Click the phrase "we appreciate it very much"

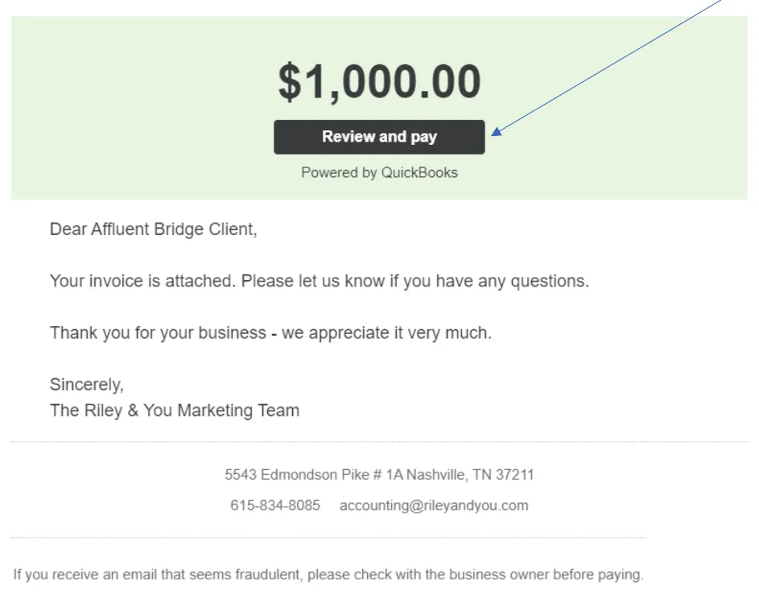click(x=386, y=333)
